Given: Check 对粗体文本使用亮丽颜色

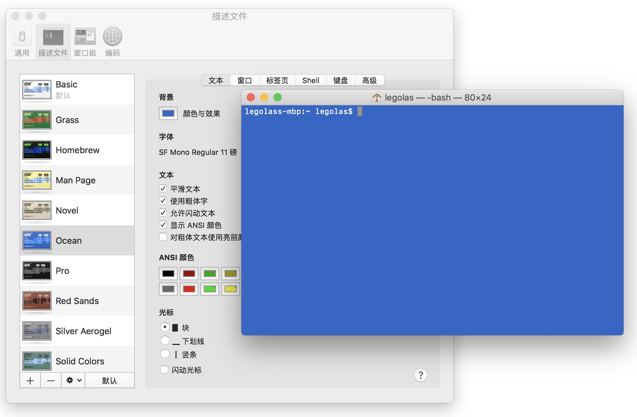Looking at the screenshot, I should 163,237.
